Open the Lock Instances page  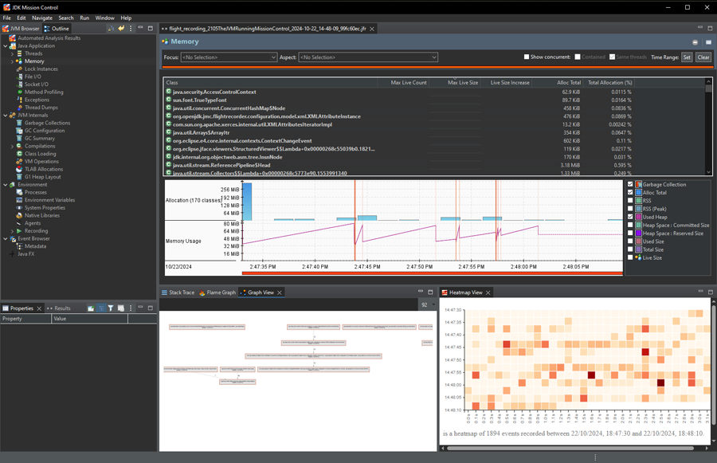41,69
